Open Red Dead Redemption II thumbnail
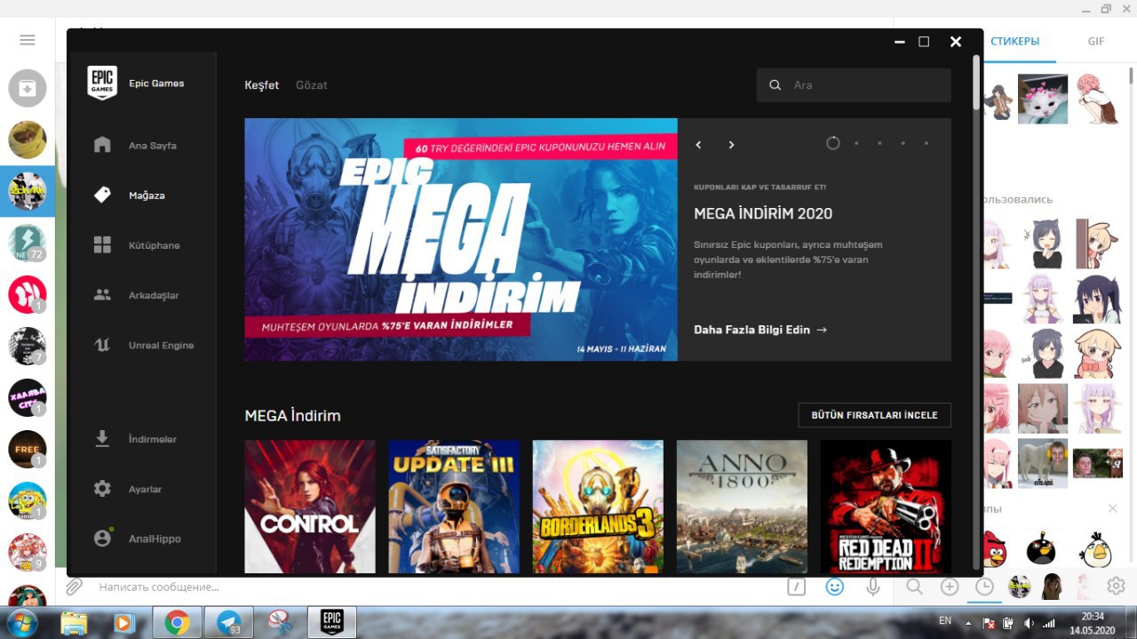Viewport: 1137px width, 639px height. coord(886,507)
